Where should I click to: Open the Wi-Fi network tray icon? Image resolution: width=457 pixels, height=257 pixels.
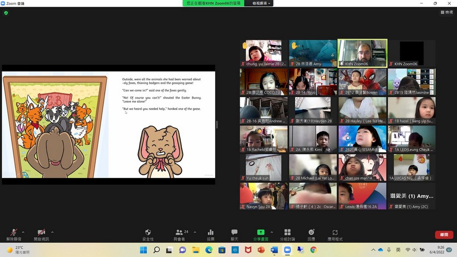pyautogui.click(x=408, y=250)
